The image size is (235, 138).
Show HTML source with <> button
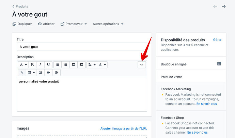[x=142, y=65]
